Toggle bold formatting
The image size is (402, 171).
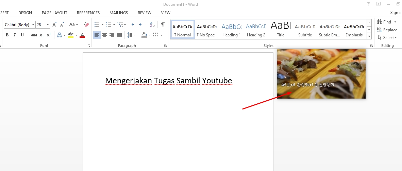pyautogui.click(x=7, y=35)
